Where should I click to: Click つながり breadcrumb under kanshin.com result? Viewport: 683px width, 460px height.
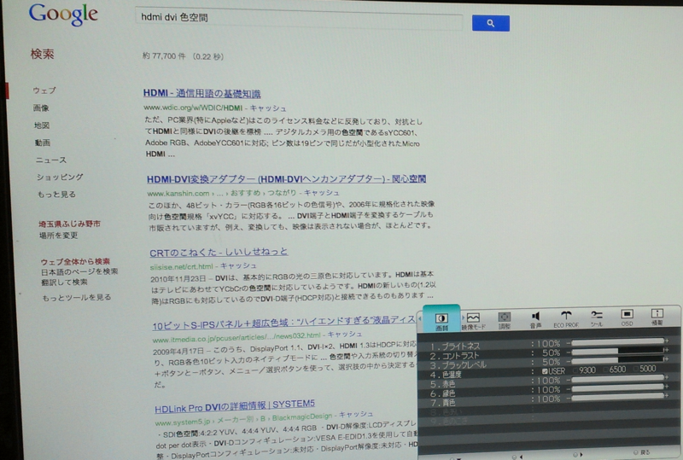click(x=282, y=193)
